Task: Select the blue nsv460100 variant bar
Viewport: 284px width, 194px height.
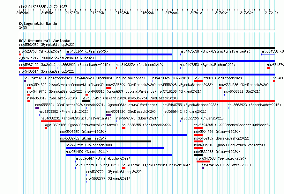Action: tap(119, 54)
